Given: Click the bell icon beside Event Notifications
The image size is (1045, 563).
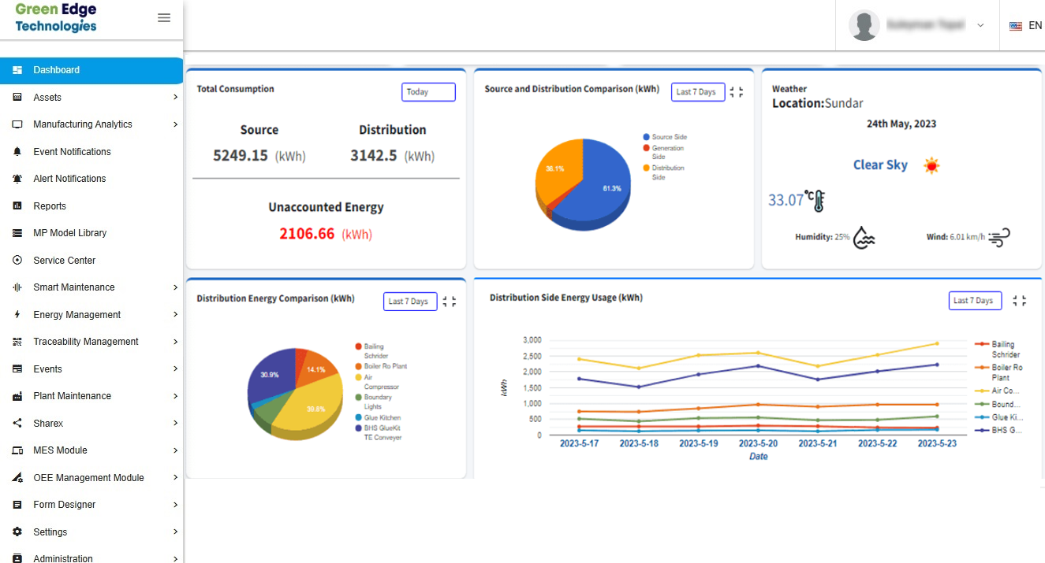Looking at the screenshot, I should pos(17,152).
